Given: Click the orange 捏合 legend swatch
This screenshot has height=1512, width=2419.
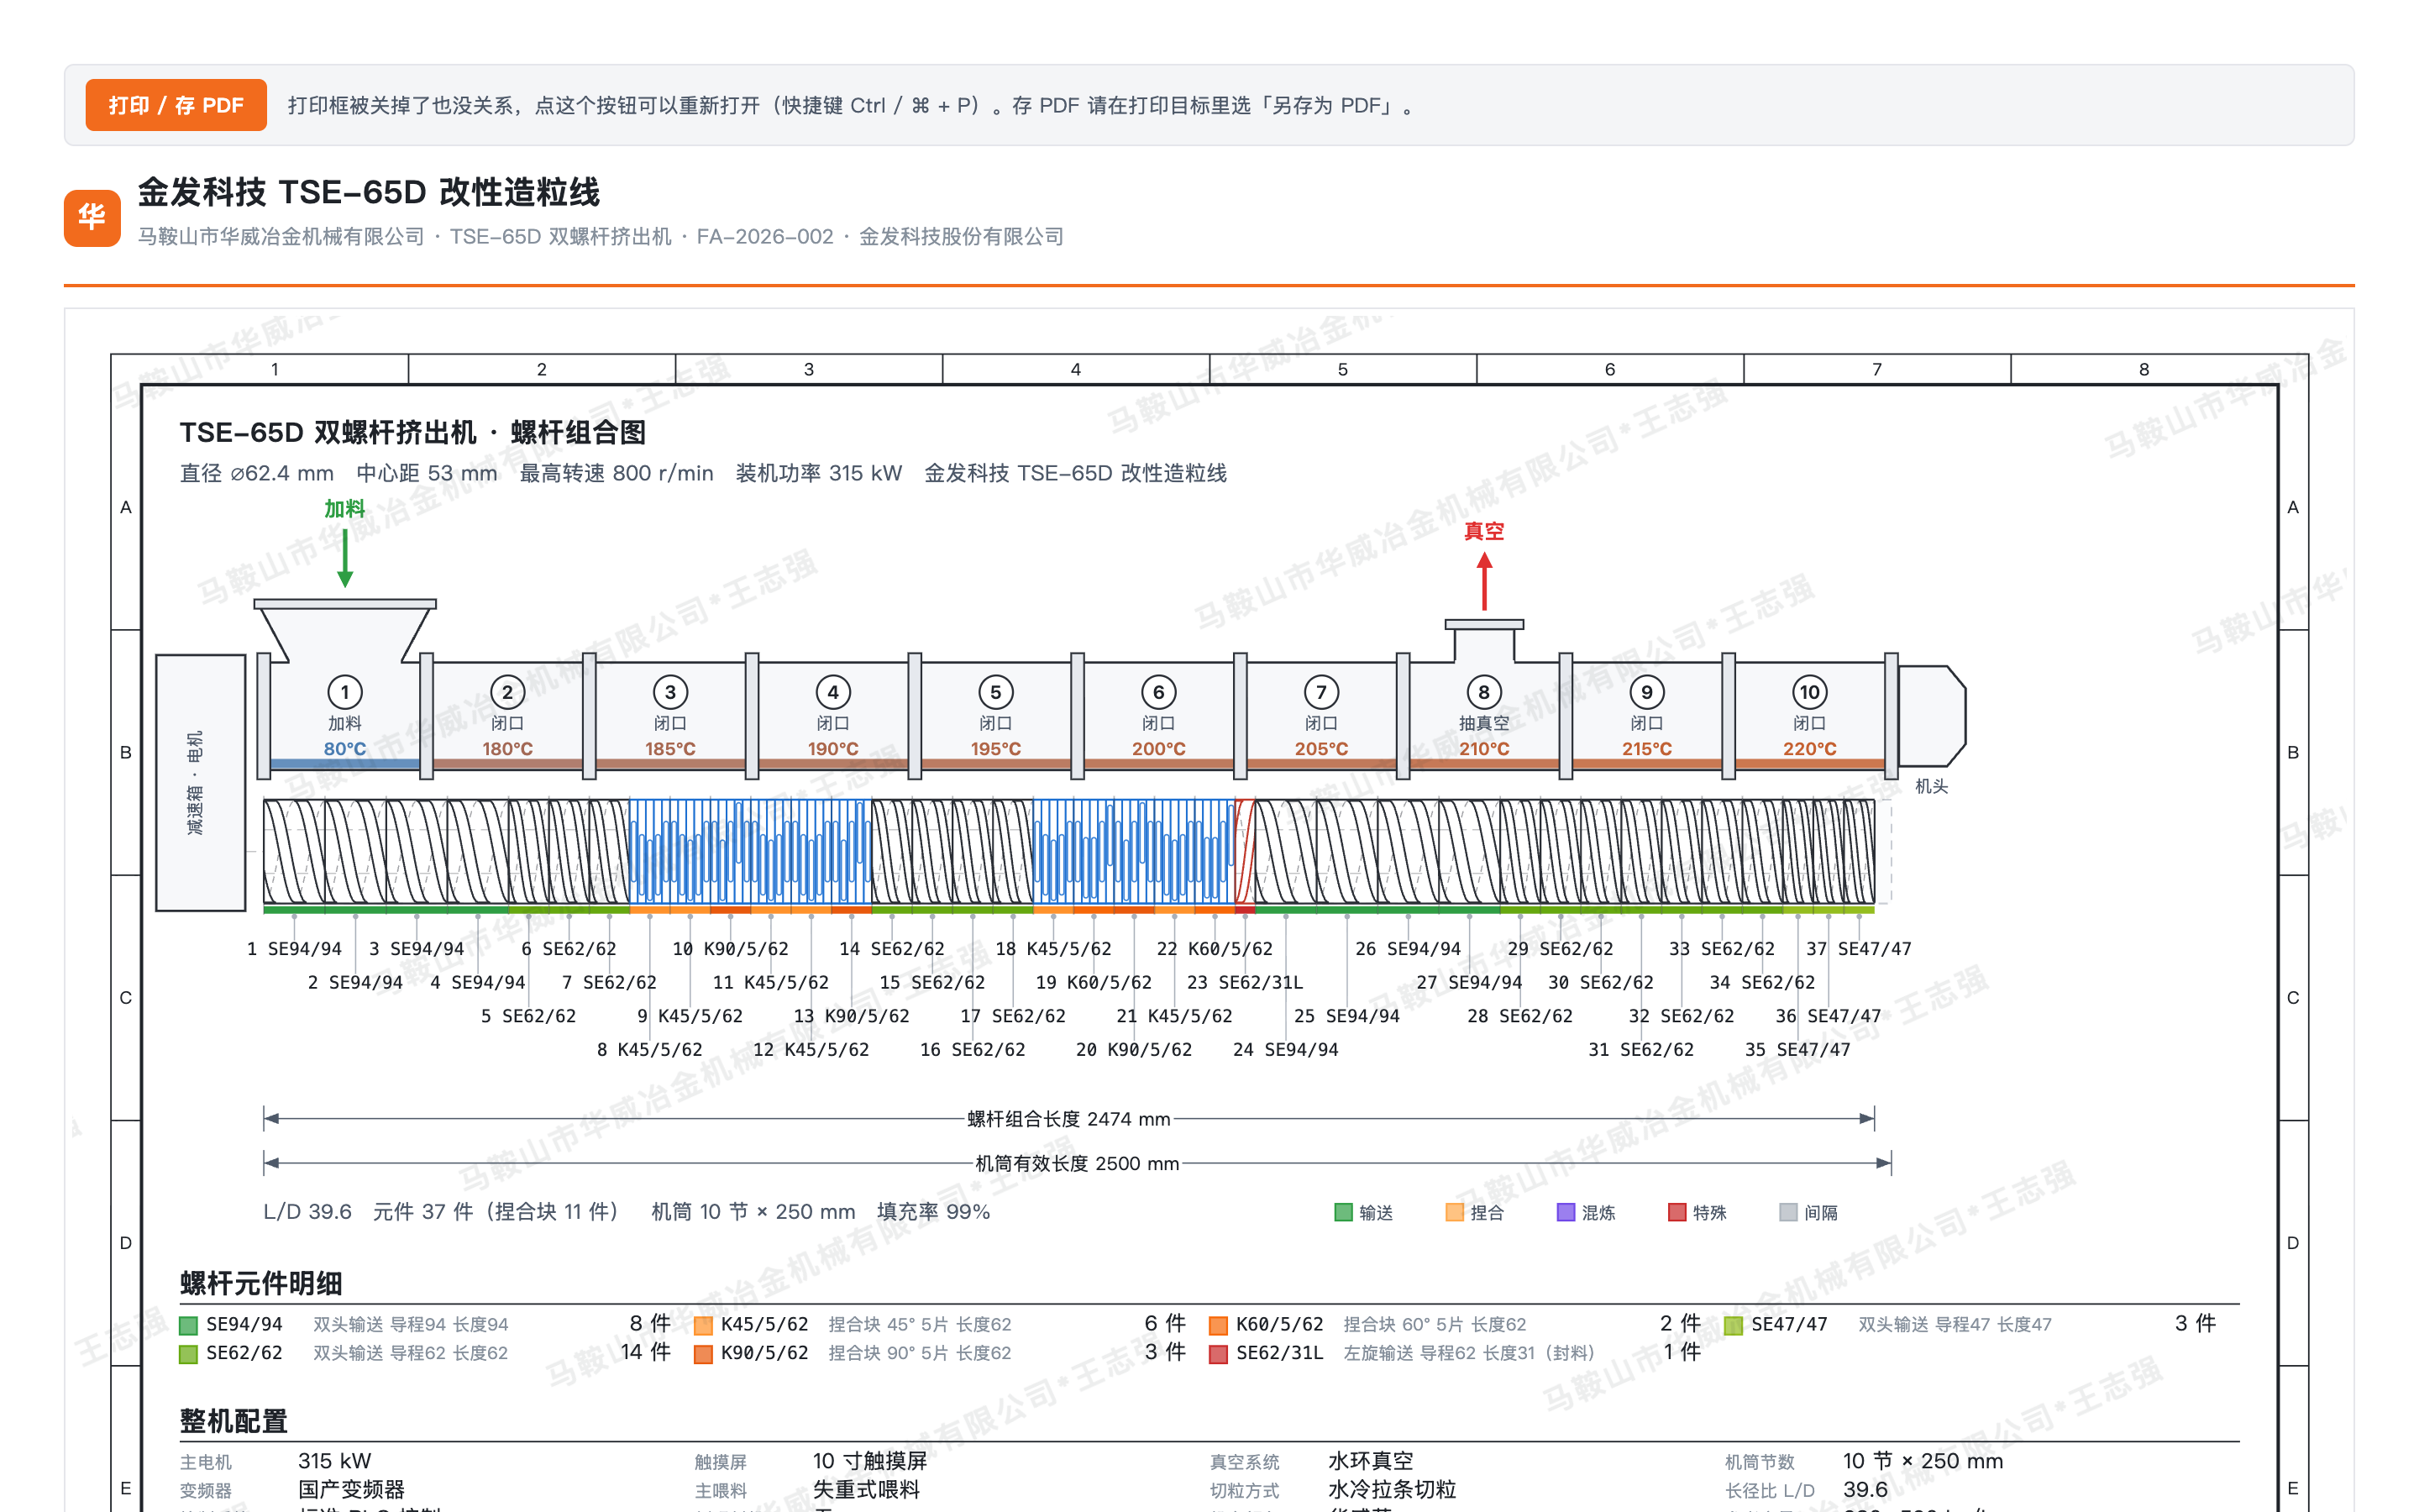Looking at the screenshot, I should [1455, 1213].
